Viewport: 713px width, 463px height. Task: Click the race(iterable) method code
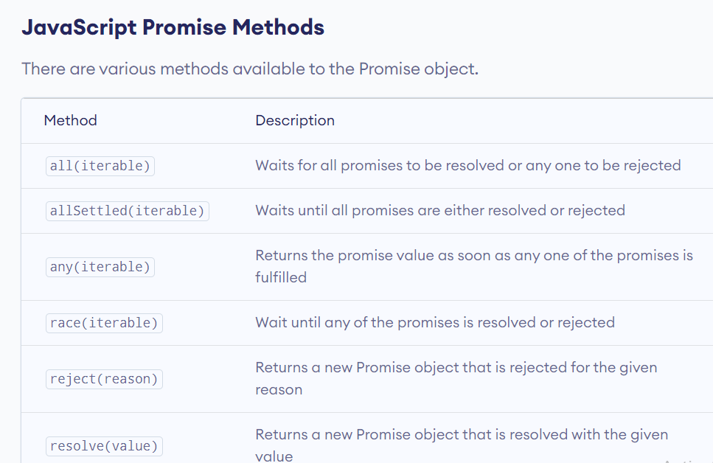click(x=104, y=323)
